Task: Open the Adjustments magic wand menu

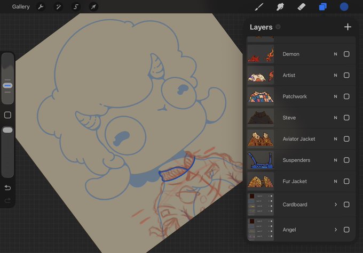Action: tap(58, 7)
